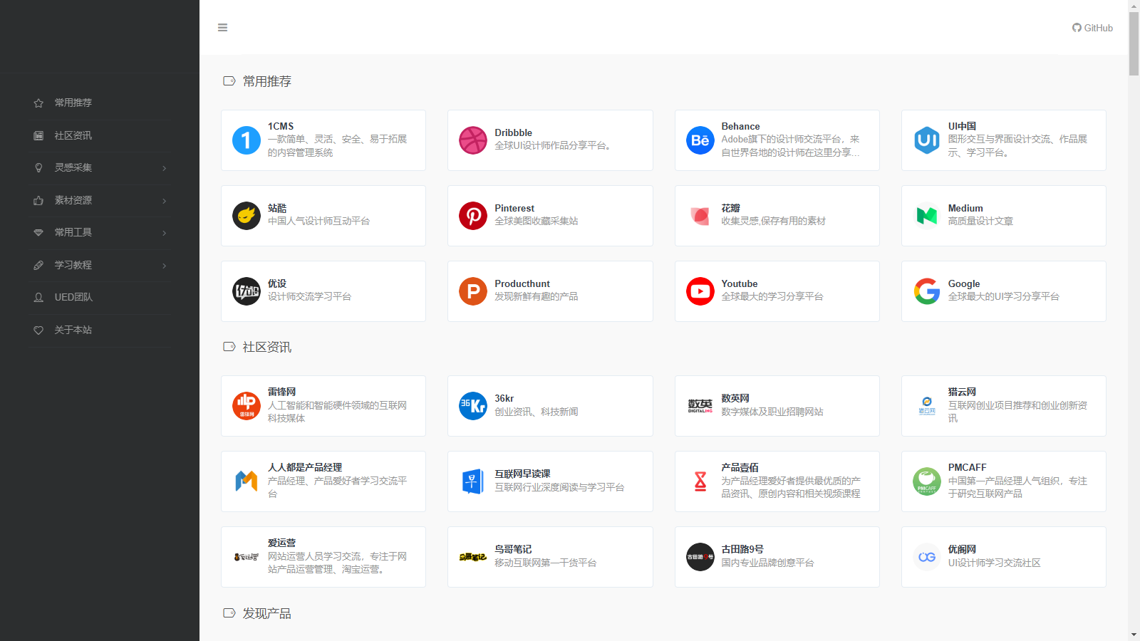The image size is (1140, 641).
Task: Expand the 素材资源 sidebar section
Action: pos(100,200)
